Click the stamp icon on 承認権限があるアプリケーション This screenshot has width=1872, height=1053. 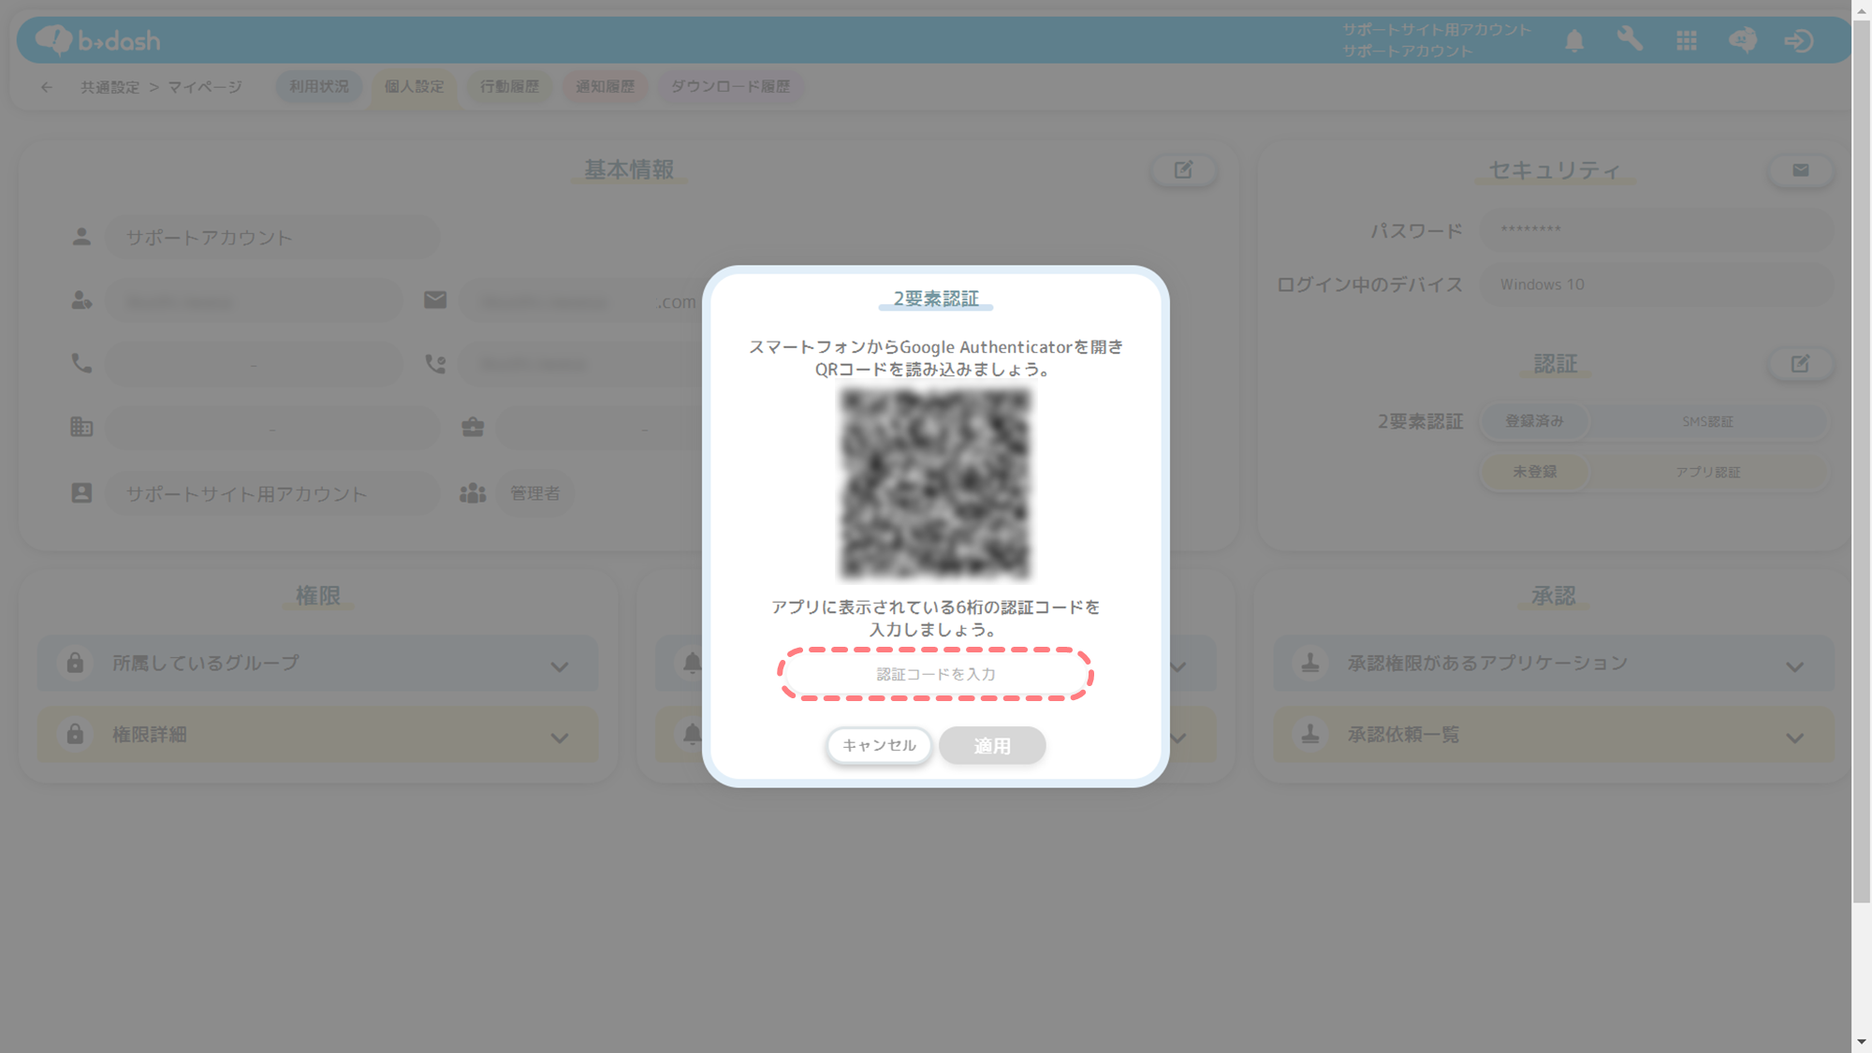pyautogui.click(x=1310, y=663)
